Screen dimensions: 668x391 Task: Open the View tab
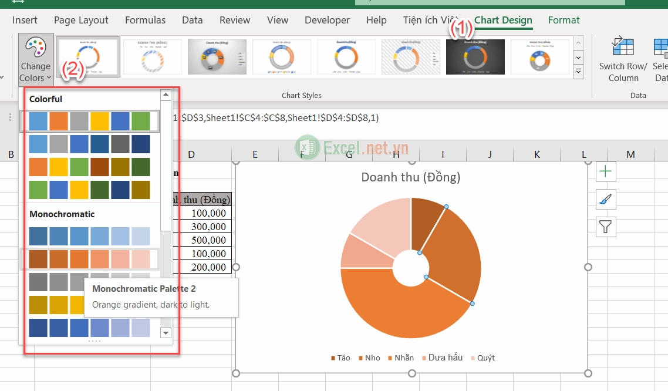pos(277,20)
